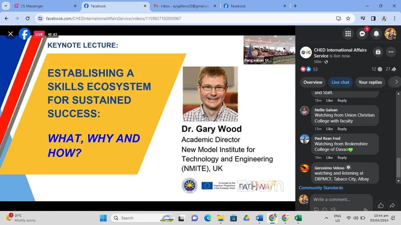401x225 pixels.
Task: Click Reply under Nellie Galvan's comment
Action: pyautogui.click(x=342, y=129)
